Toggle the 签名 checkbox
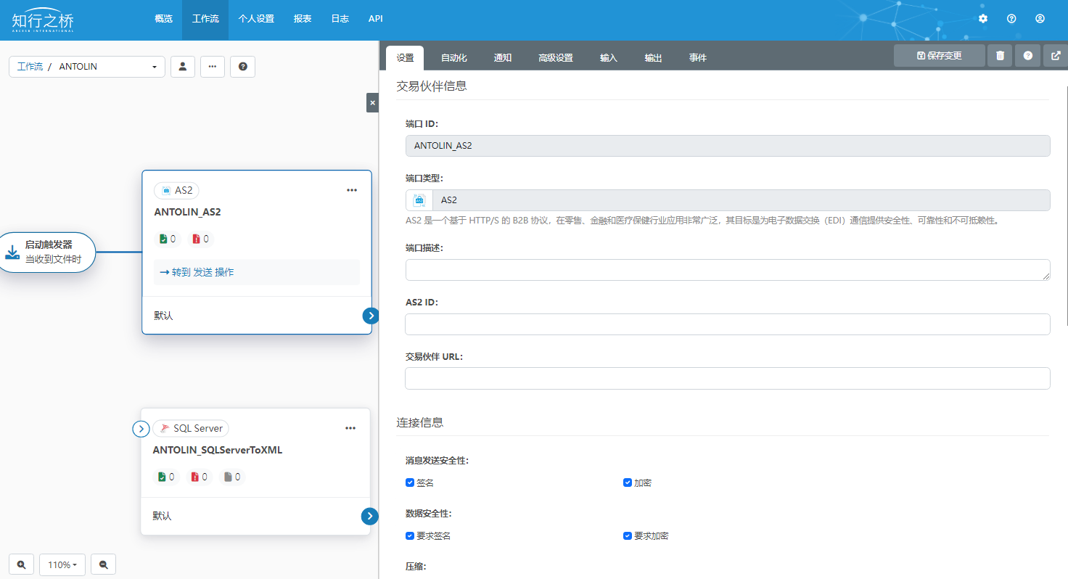This screenshot has height=579, width=1068. point(410,482)
